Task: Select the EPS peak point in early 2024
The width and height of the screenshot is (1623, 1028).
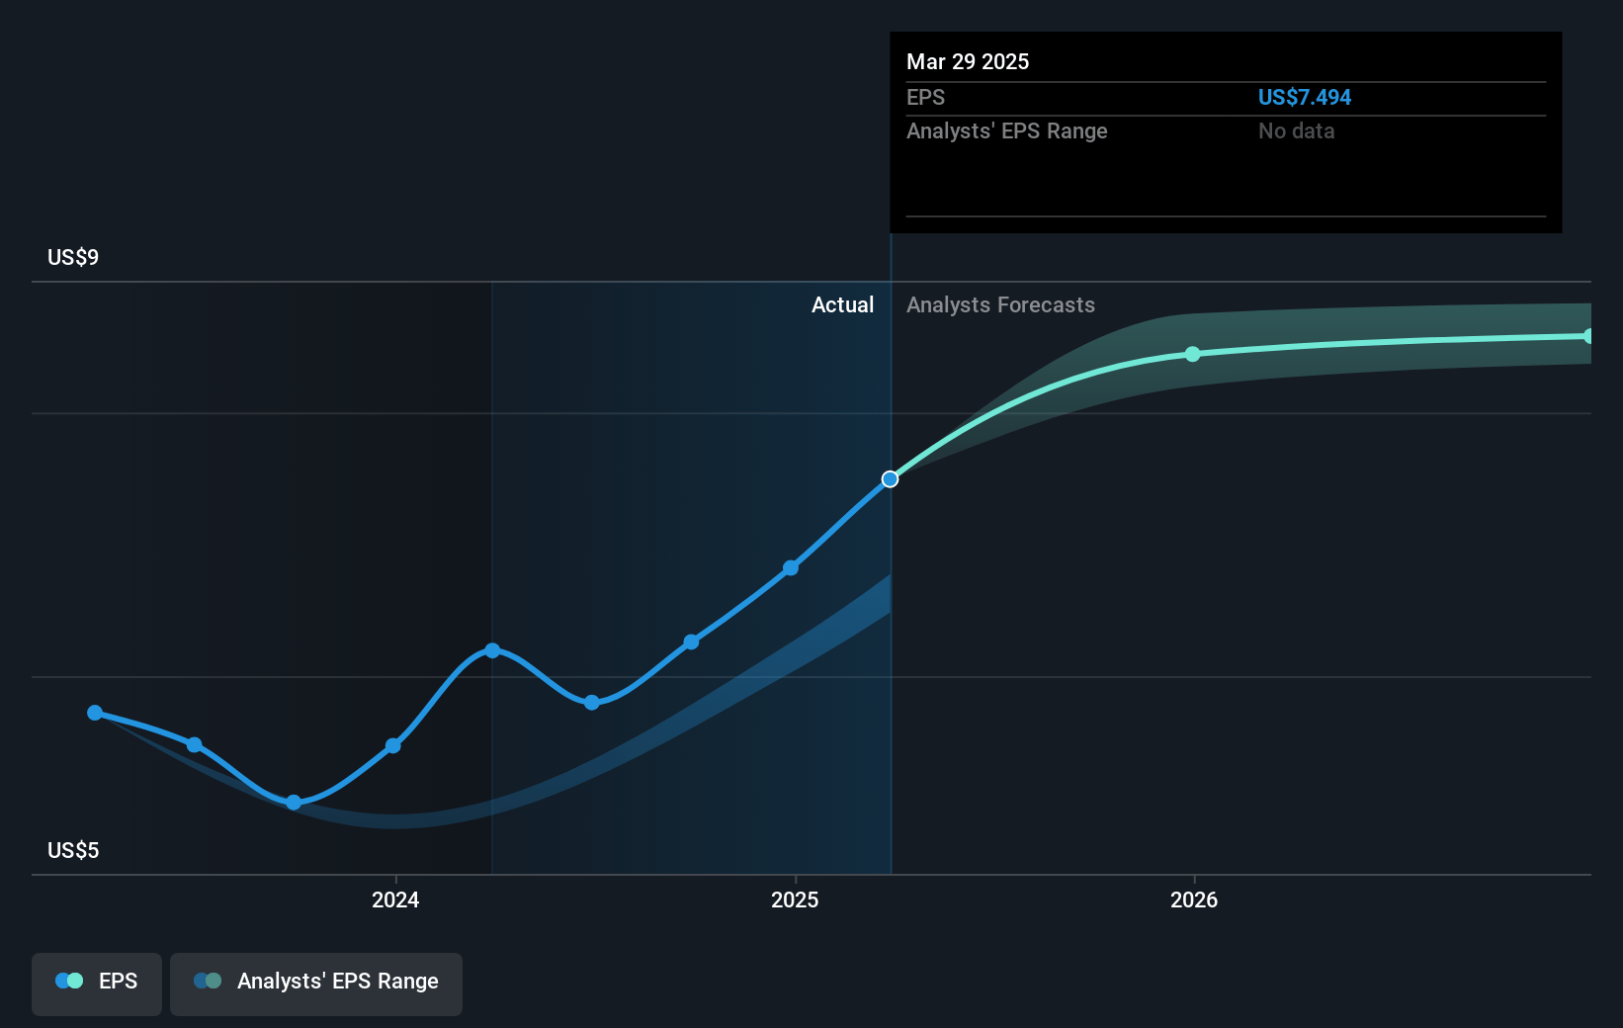Action: (492, 650)
